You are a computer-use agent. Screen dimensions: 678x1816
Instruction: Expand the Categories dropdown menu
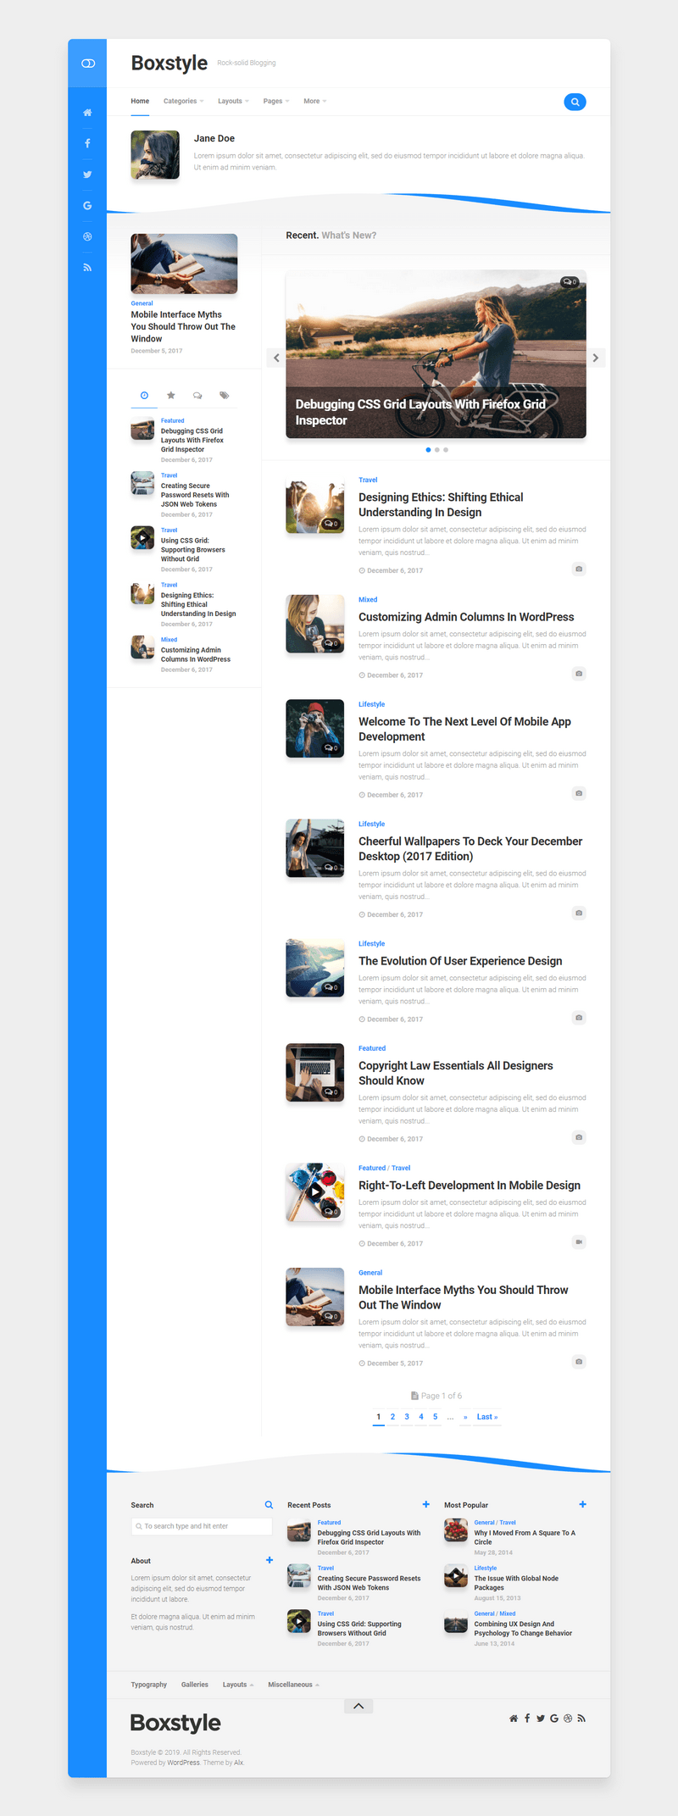click(x=183, y=101)
